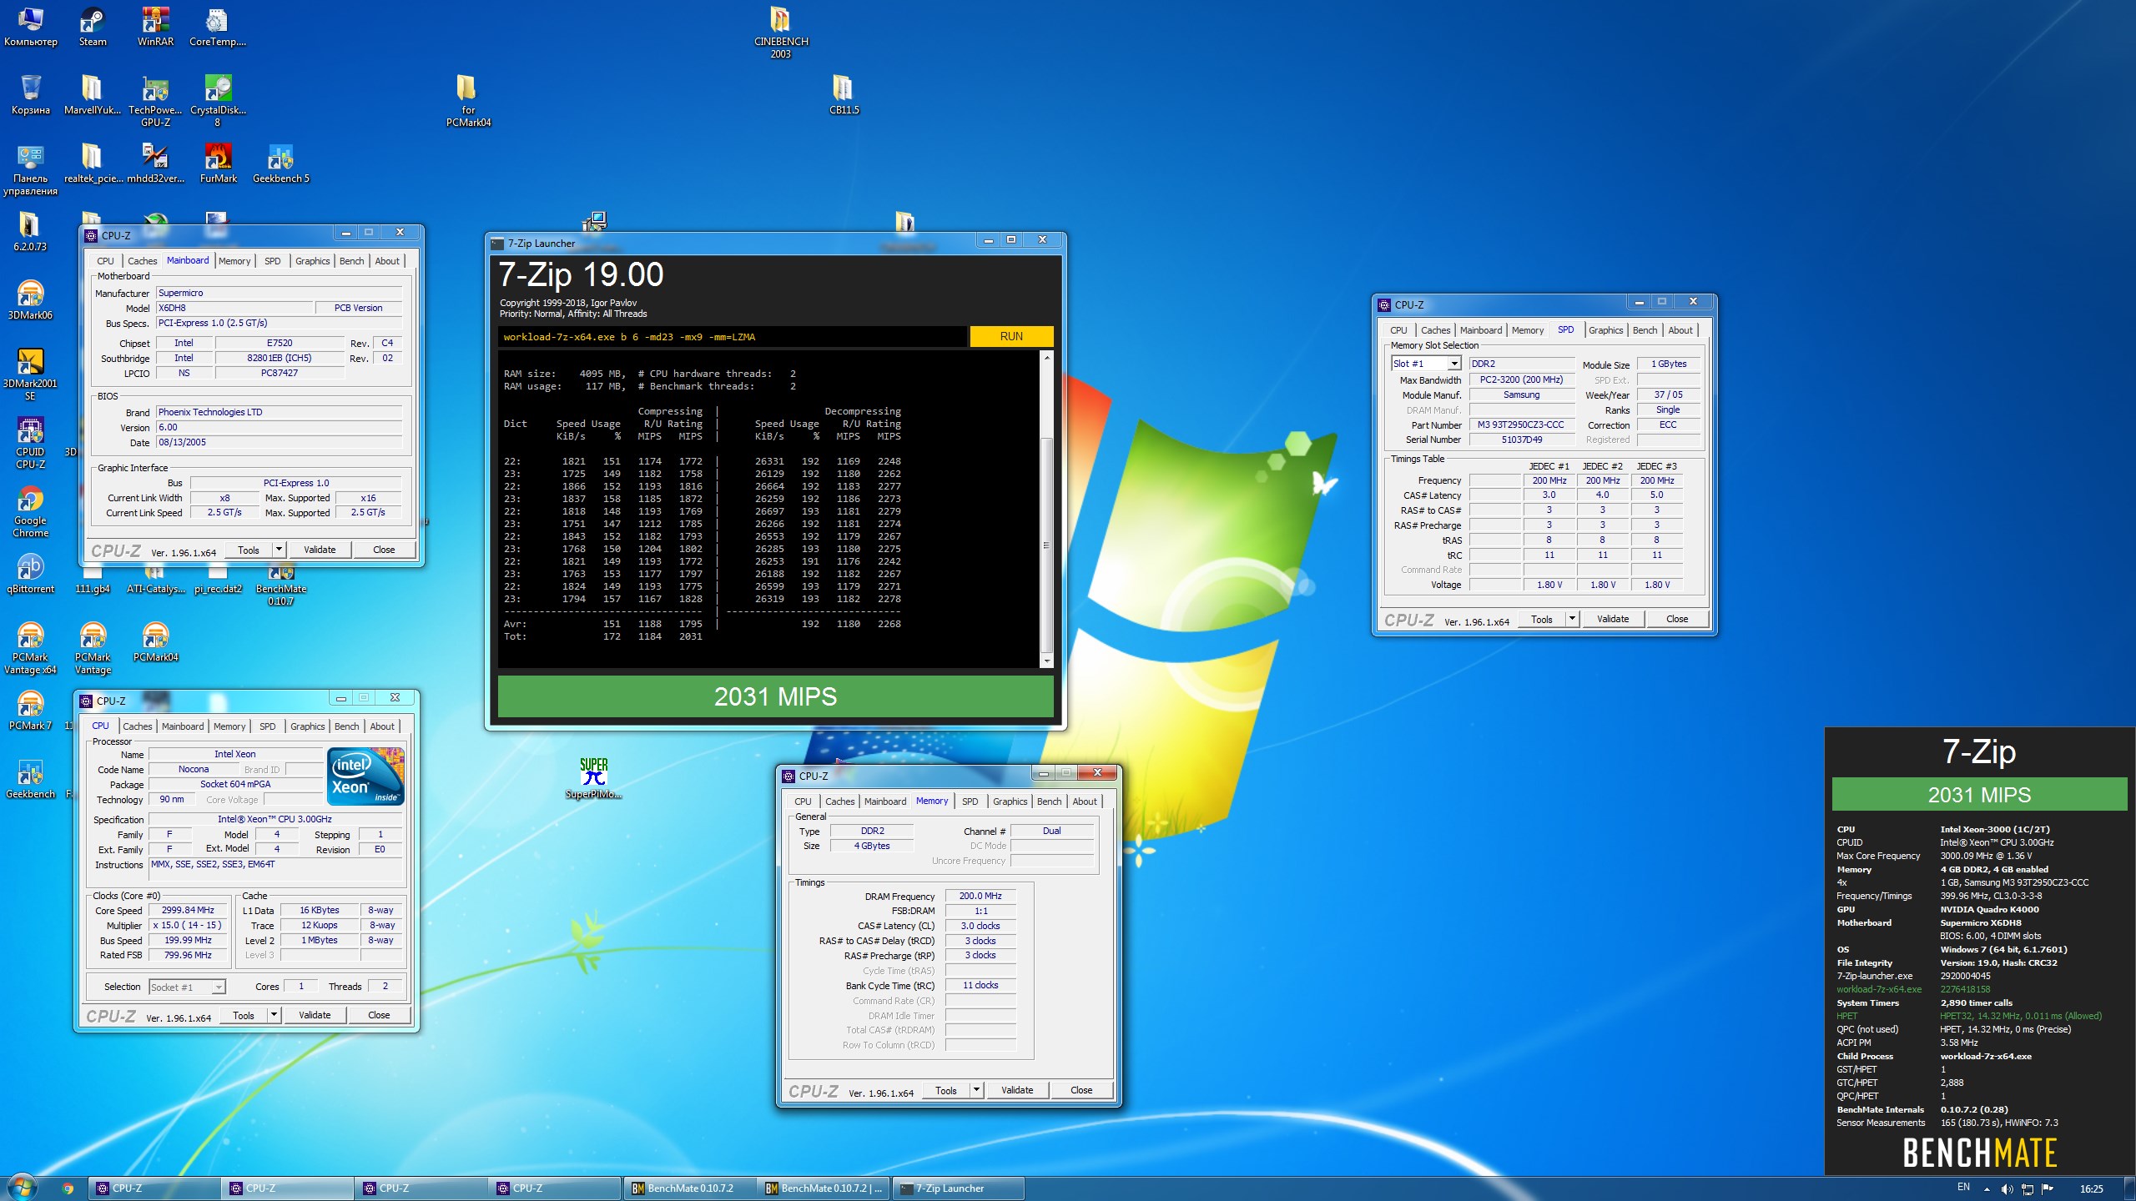Viewport: 2136px width, 1201px height.
Task: Open Memory tab in bottom-left CPU-Z window
Action: pos(229,726)
